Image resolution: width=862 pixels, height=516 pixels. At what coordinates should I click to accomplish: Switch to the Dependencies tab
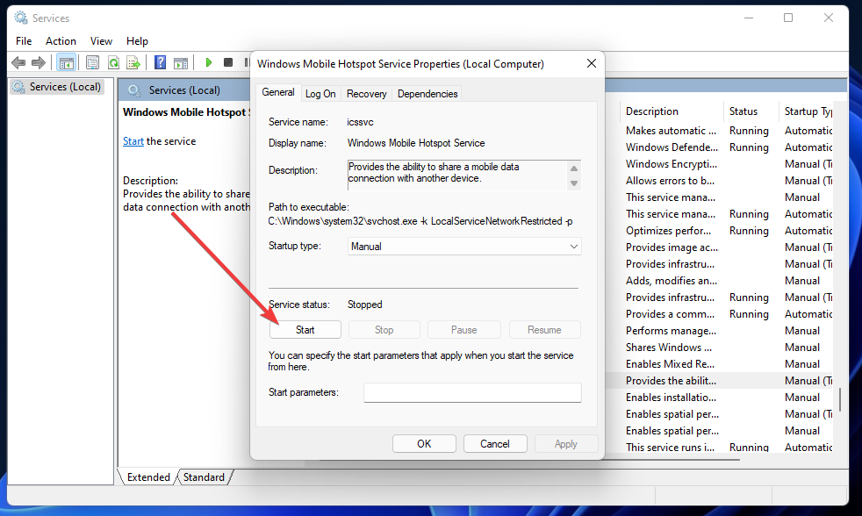[427, 93]
